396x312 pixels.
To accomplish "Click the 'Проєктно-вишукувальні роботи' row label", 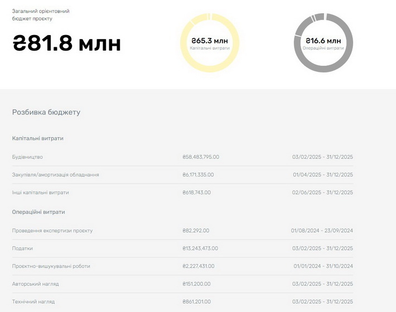I will click(51, 266).
